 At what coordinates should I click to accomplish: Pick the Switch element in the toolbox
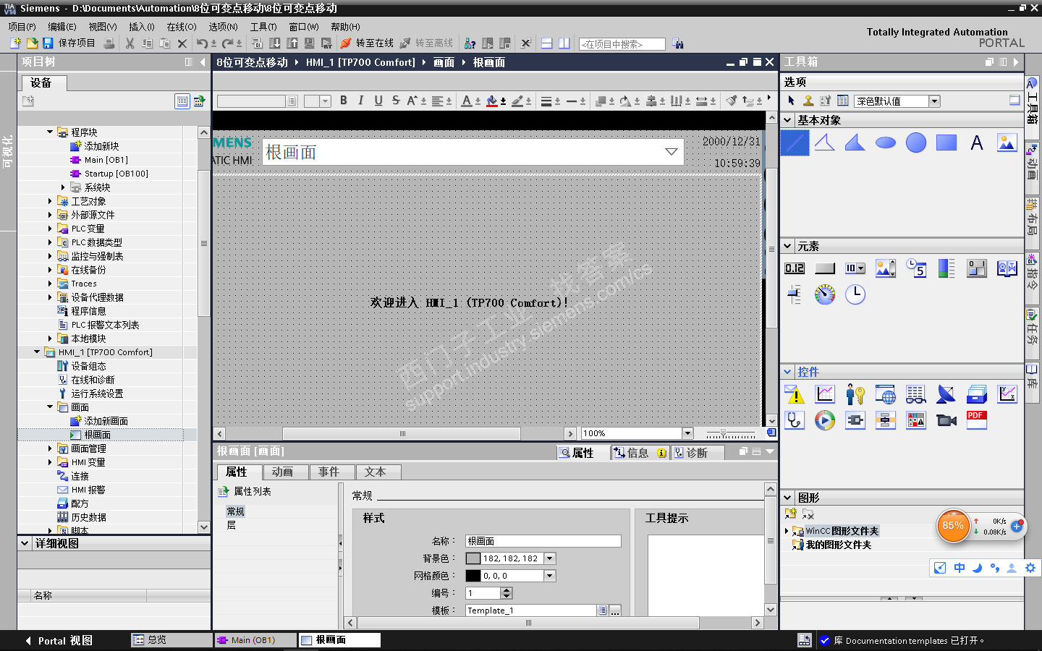point(977,268)
